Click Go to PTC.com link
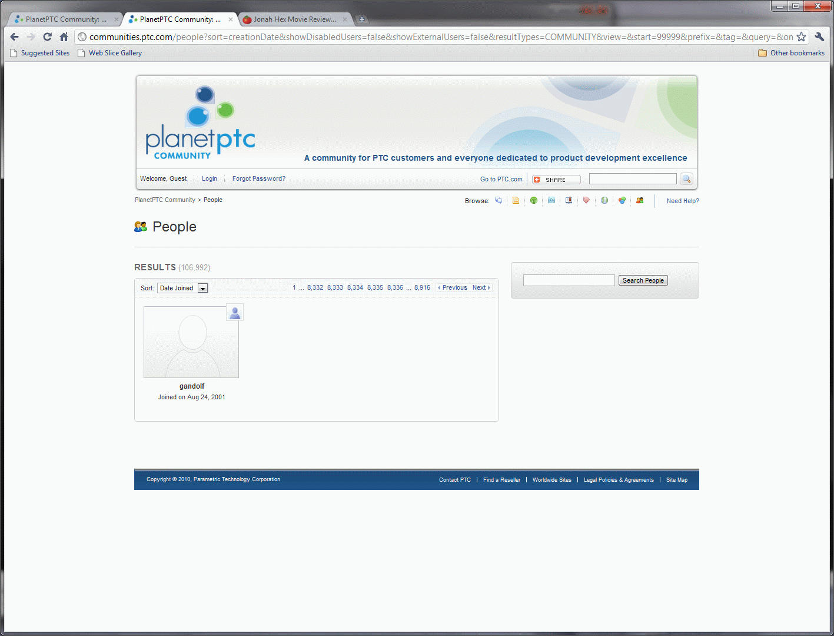The height and width of the screenshot is (636, 834). point(501,179)
